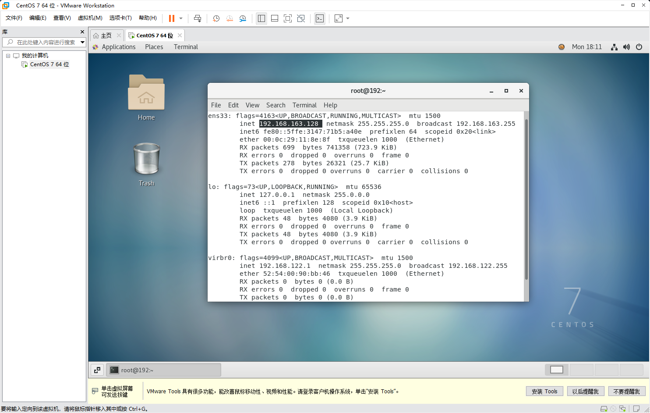
Task: Click the root@192:~ taskbar window button
Action: [x=164, y=370]
